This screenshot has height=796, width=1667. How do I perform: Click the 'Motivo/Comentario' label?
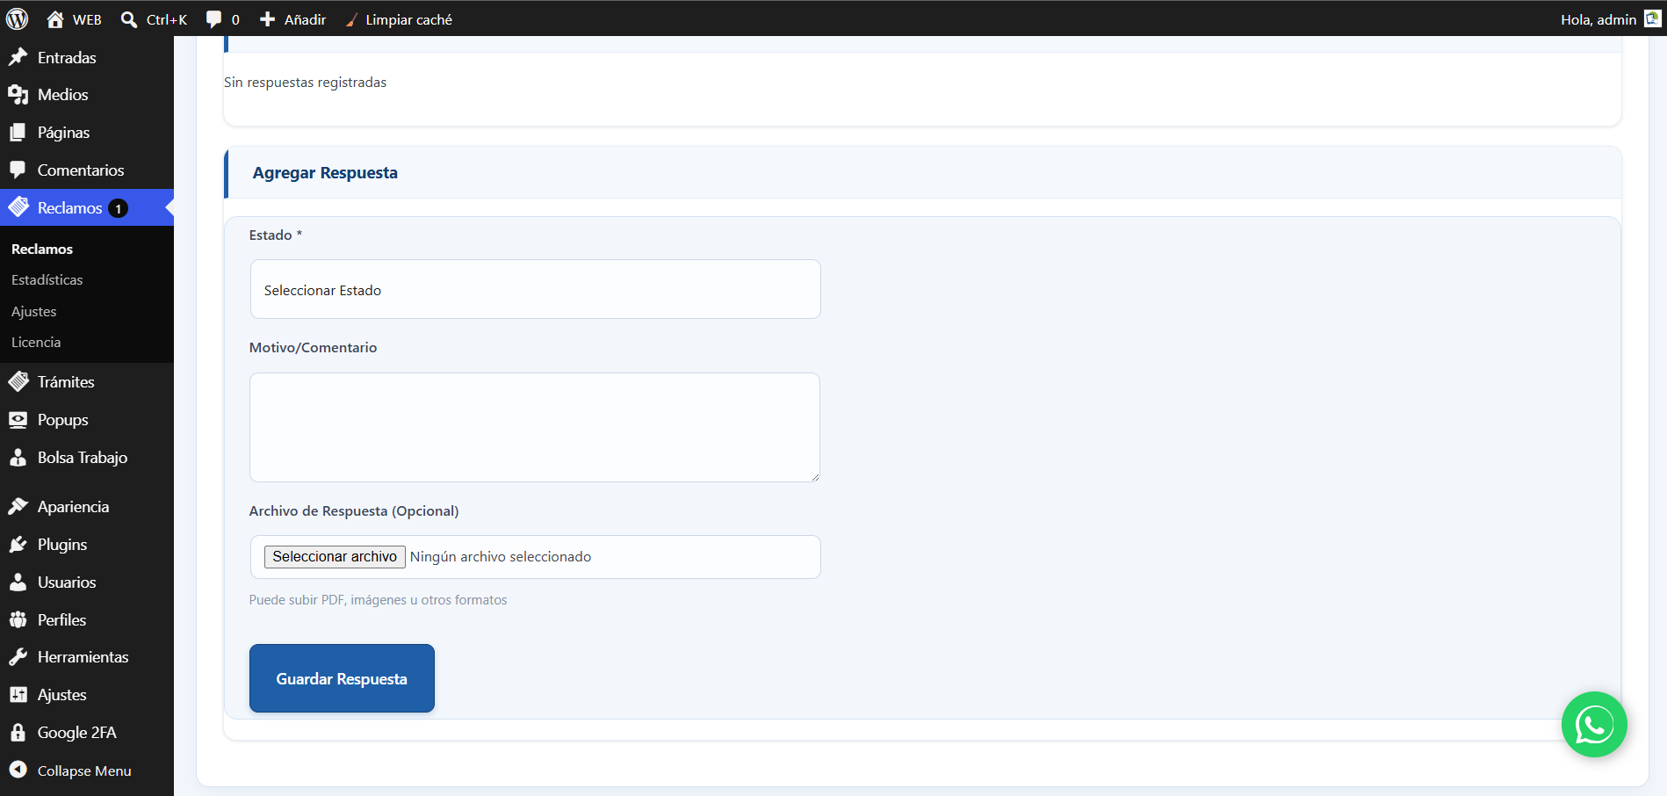coord(313,347)
